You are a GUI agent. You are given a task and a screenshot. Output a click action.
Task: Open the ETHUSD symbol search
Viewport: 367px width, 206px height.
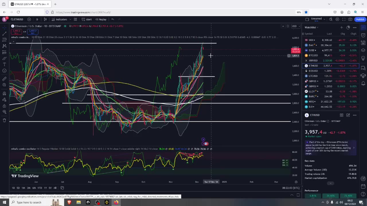click(17, 19)
